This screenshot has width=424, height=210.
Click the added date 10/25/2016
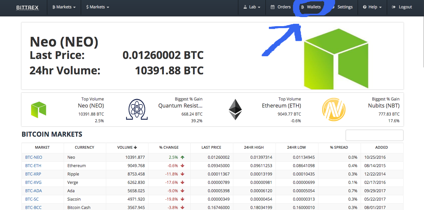[375, 157]
